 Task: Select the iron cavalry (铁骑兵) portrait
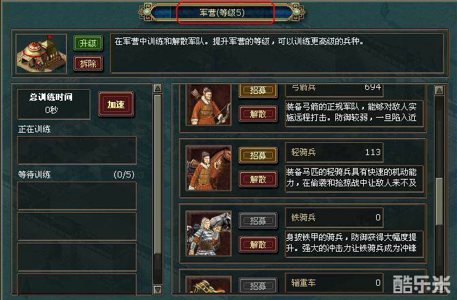click(208, 233)
